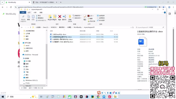Expand the address bar history dropdown
The image size is (176, 99).
pyautogui.click(x=131, y=28)
